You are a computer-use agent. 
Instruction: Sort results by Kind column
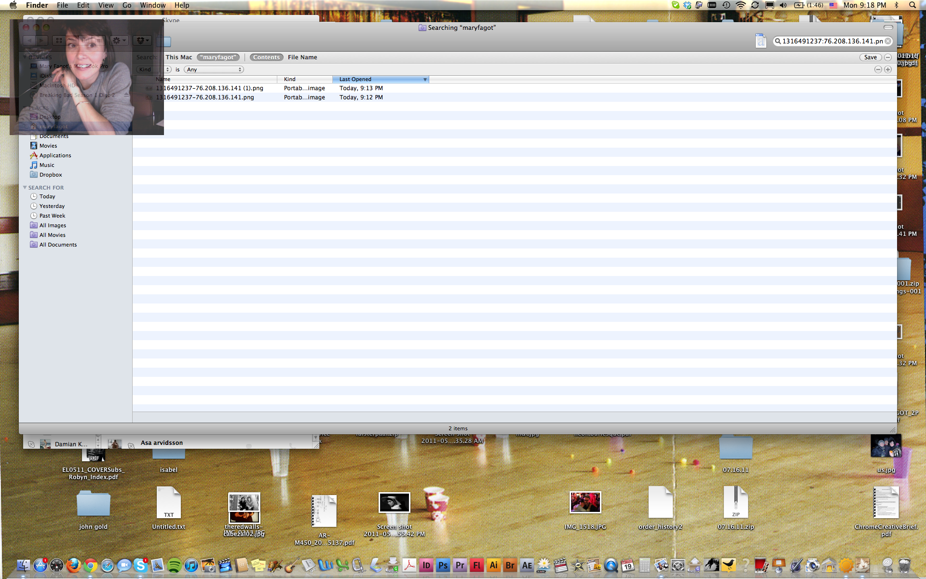[305, 79]
